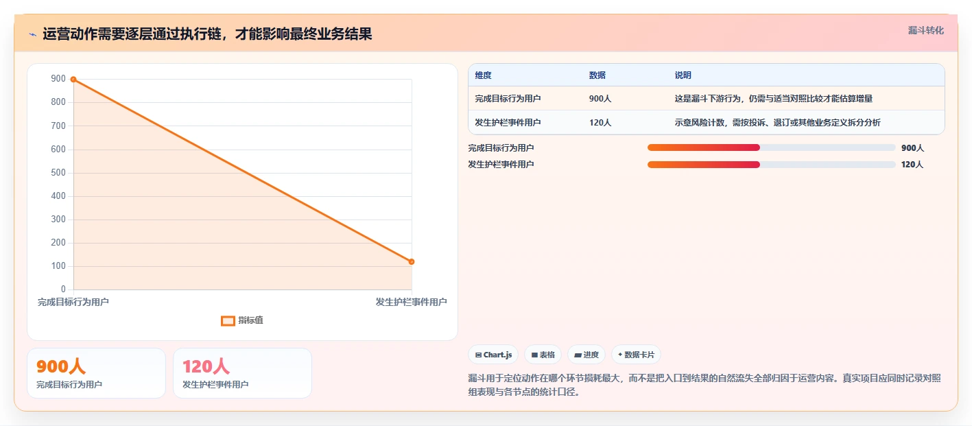Click the 900人 value beside progress bar
Screen dimensions: 972x426
pos(913,148)
